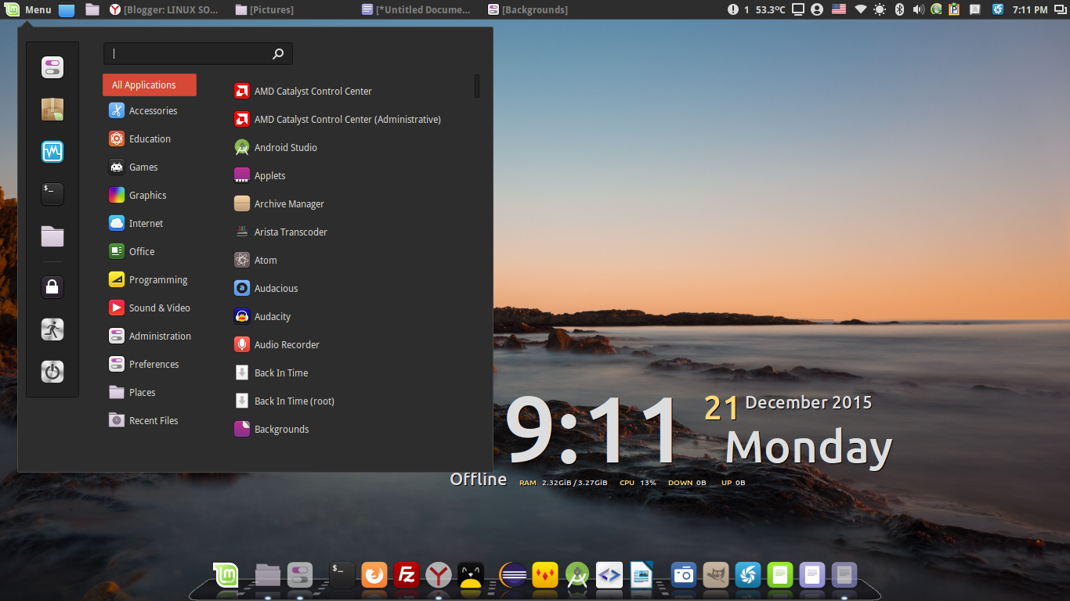
Task: Launch Atom from the application list
Action: [x=266, y=260]
